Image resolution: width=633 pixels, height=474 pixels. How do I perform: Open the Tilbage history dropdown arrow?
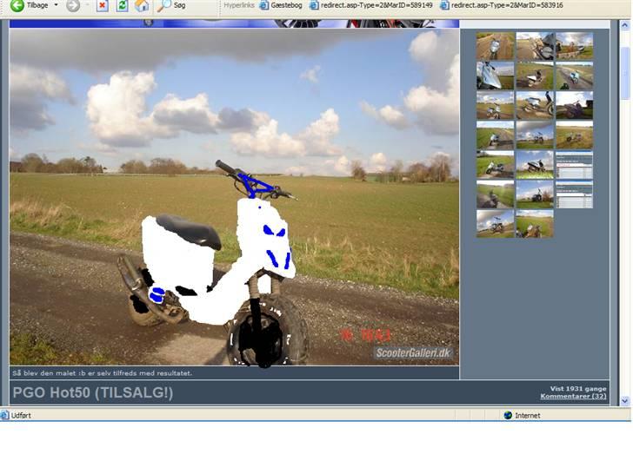click(56, 5)
